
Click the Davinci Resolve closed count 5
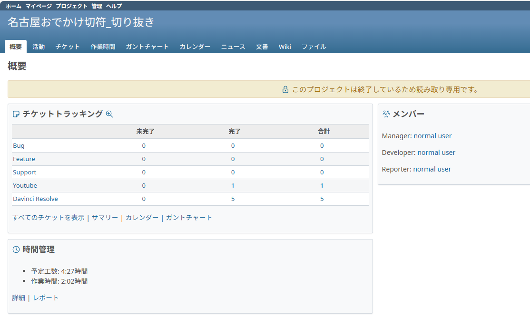(x=233, y=199)
